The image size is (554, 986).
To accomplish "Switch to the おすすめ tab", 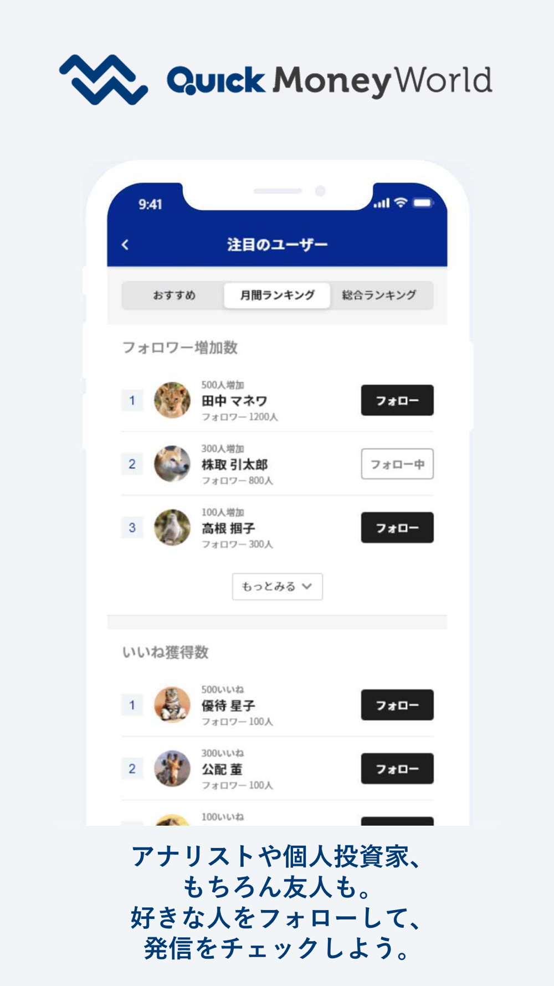I will (174, 295).
